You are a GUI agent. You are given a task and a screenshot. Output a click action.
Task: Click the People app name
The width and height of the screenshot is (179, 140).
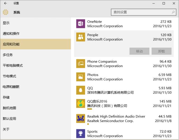93,35
